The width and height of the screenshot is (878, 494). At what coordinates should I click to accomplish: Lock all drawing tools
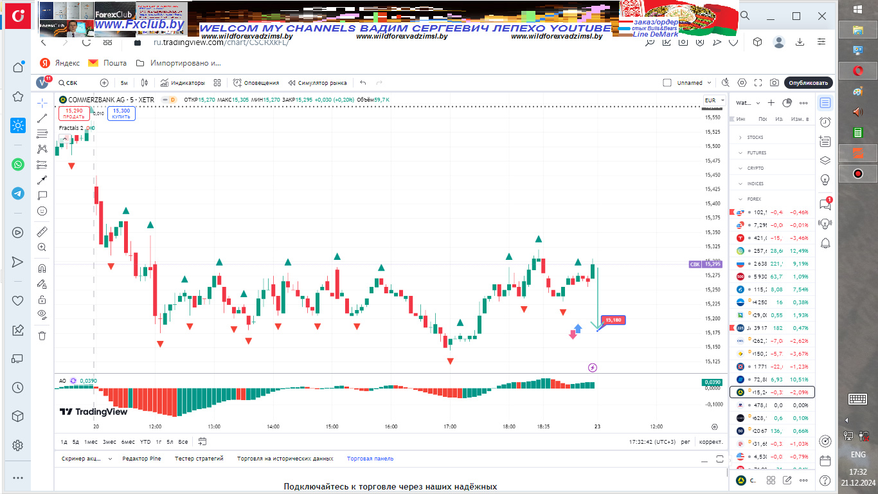coord(42,299)
